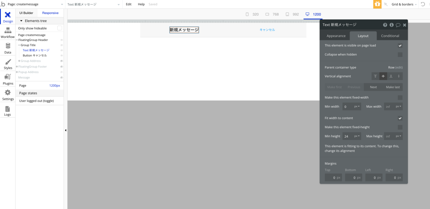
Task: Open the Logs section
Action: (x=8, y=111)
